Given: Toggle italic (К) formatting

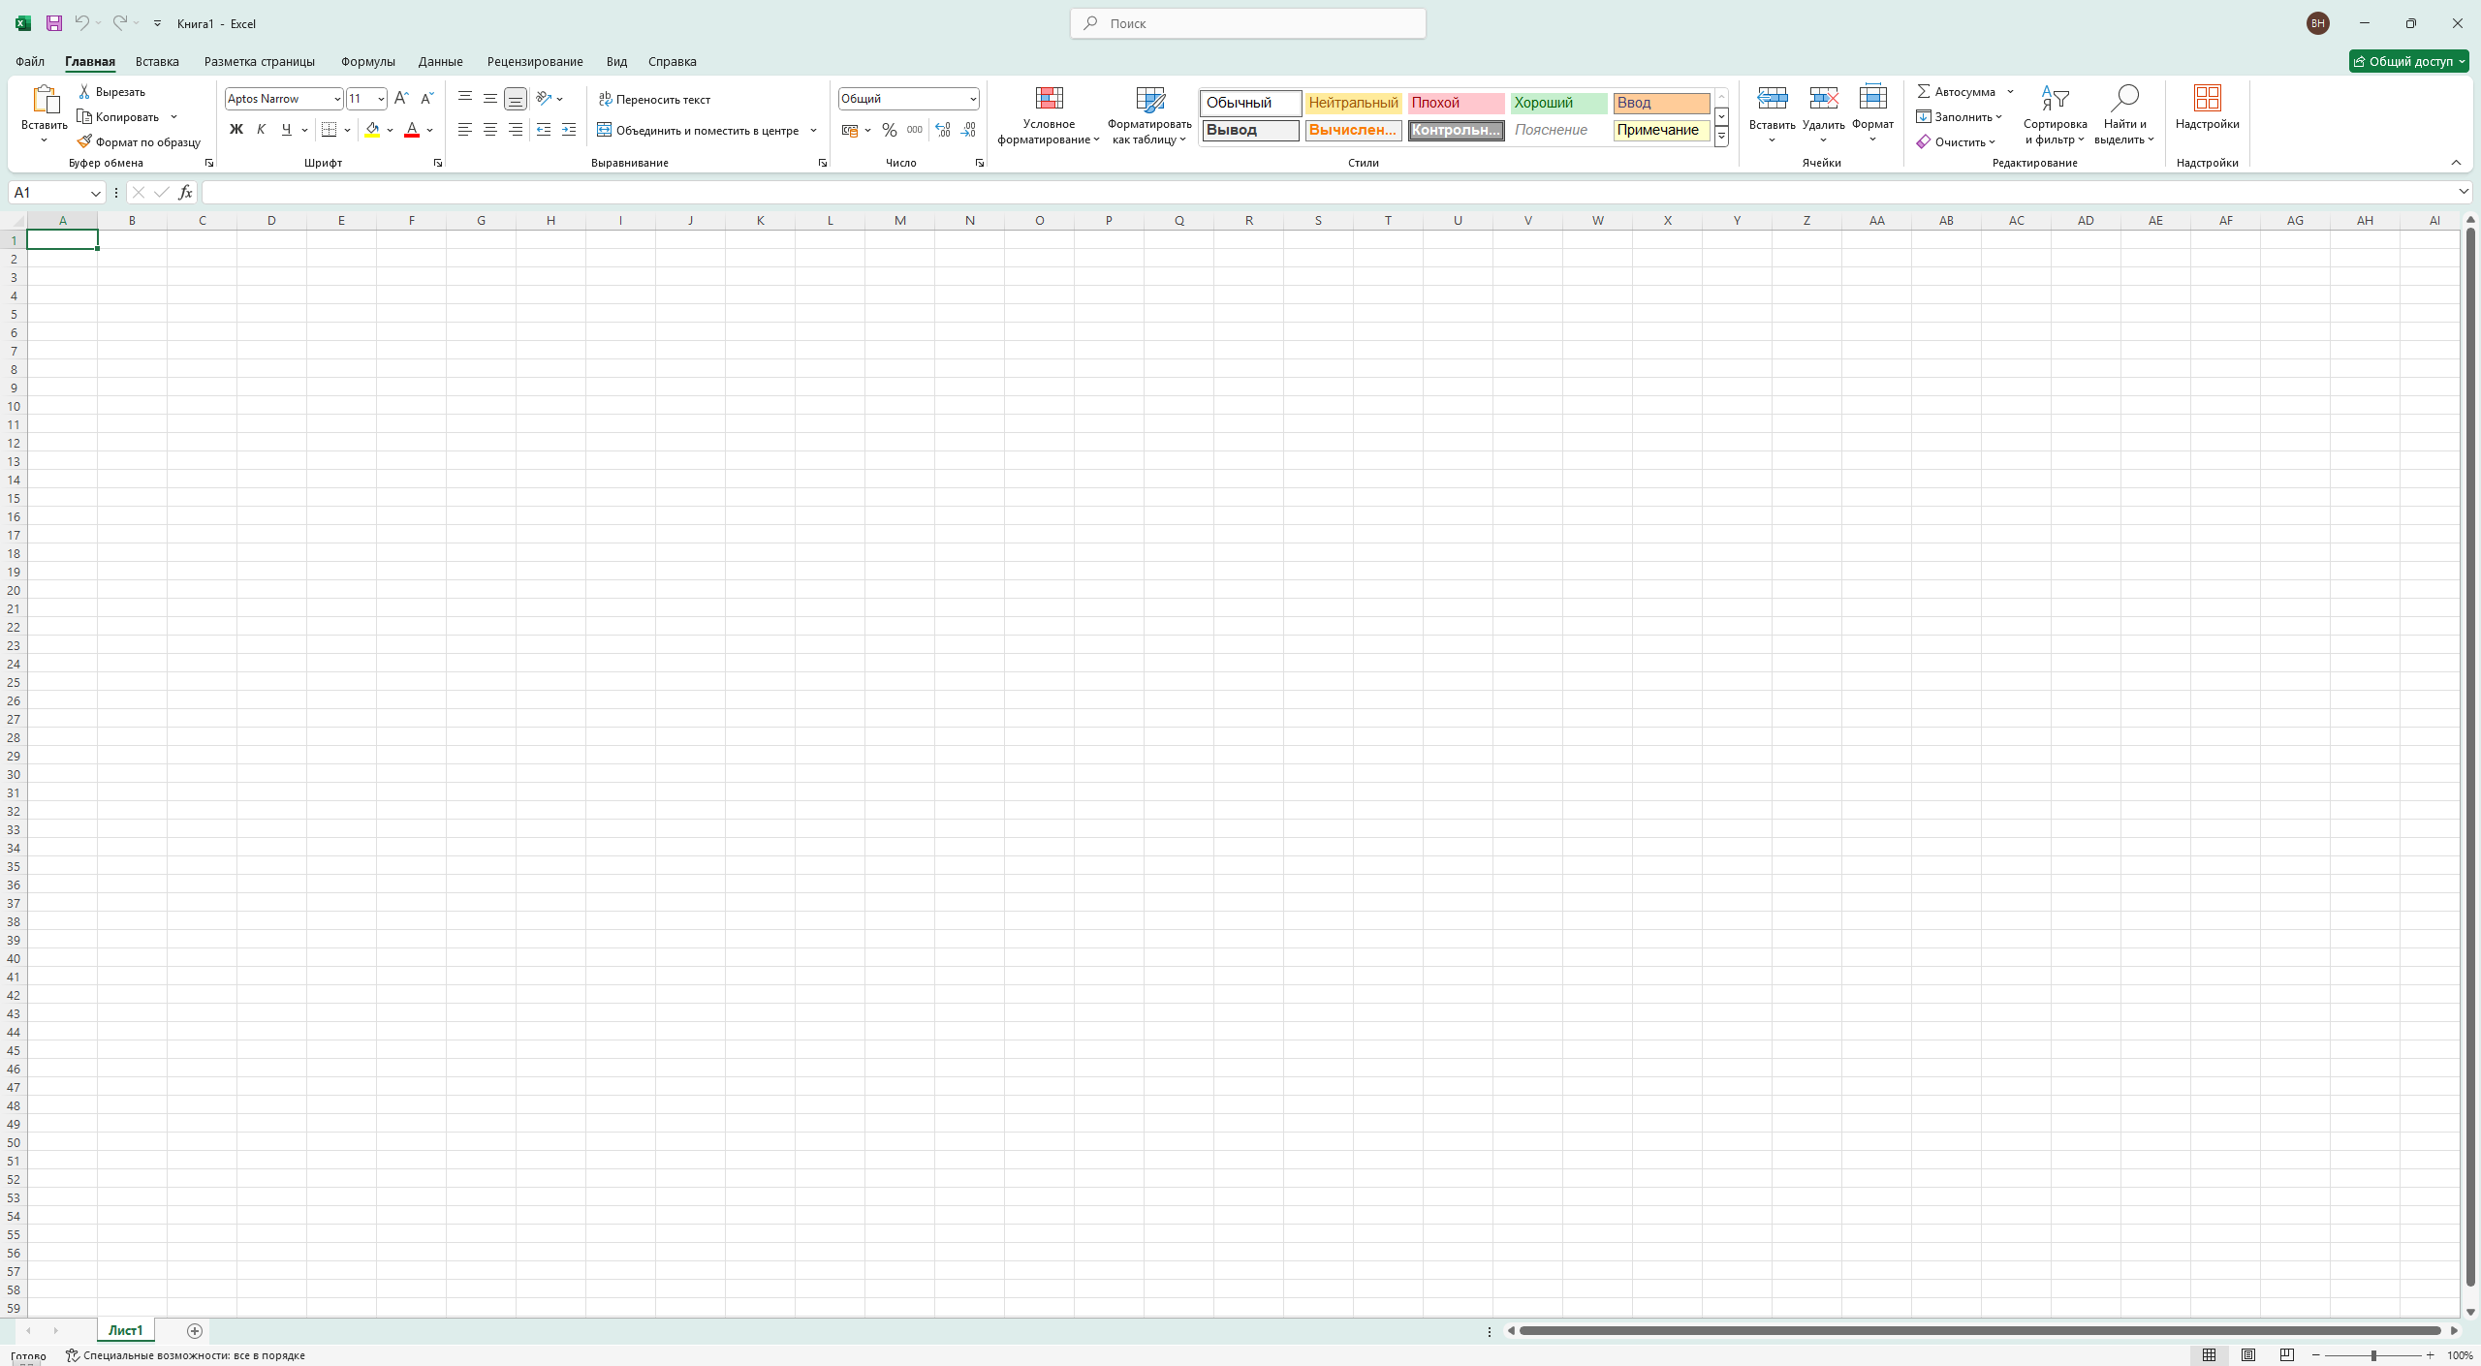Looking at the screenshot, I should (261, 130).
